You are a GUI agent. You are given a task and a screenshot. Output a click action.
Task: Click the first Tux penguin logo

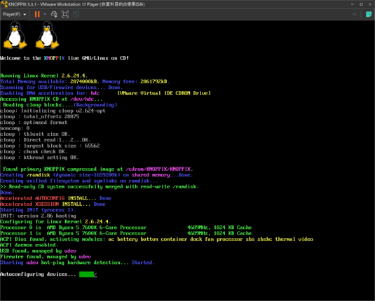pos(15,35)
